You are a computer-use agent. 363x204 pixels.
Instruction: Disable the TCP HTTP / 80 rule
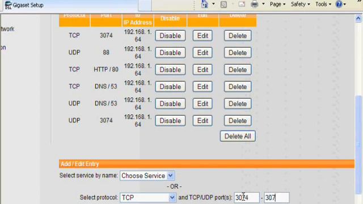pos(170,70)
